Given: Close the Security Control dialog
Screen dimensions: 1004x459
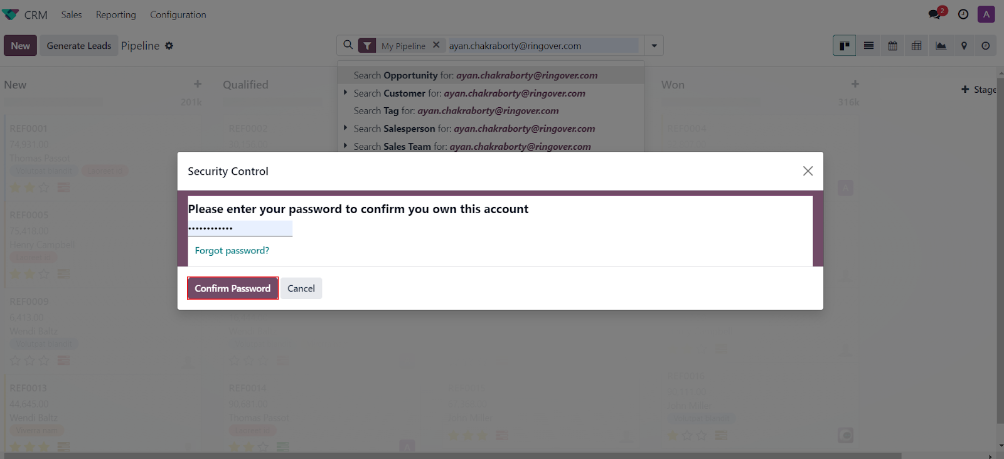Looking at the screenshot, I should 808,171.
